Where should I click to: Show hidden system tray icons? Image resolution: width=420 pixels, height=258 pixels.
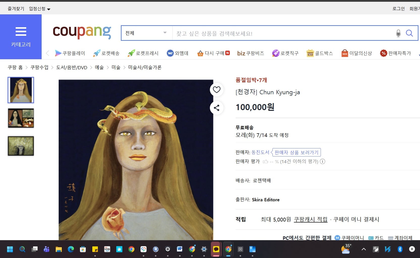(364, 249)
